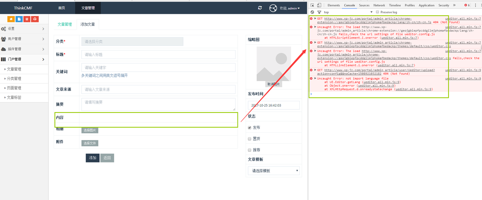Open the Timeline DevTools tab
The image size is (482, 200).
(x=395, y=5)
